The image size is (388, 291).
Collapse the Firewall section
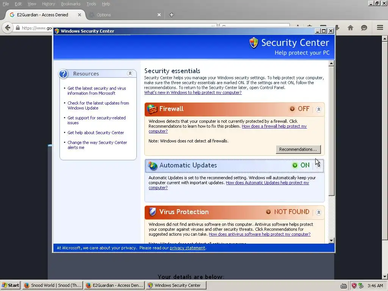[319, 109]
